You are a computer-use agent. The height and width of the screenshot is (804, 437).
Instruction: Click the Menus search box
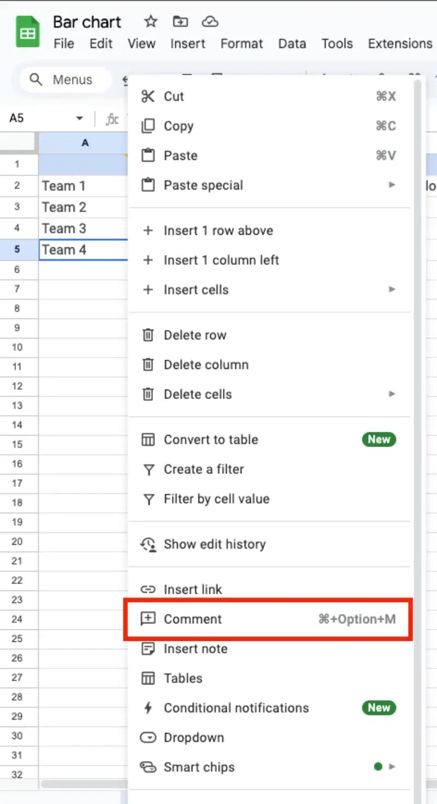63,80
